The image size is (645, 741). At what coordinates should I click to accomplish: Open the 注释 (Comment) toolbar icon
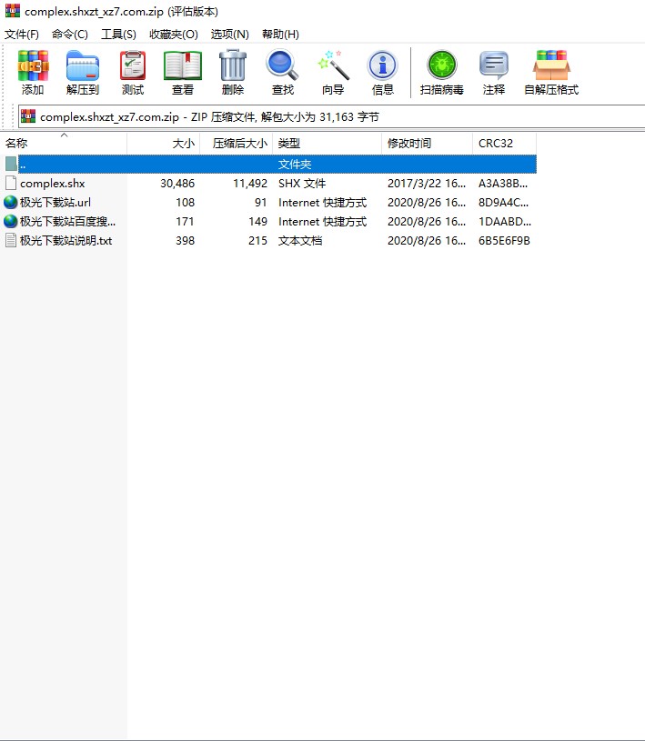pyautogui.click(x=494, y=73)
